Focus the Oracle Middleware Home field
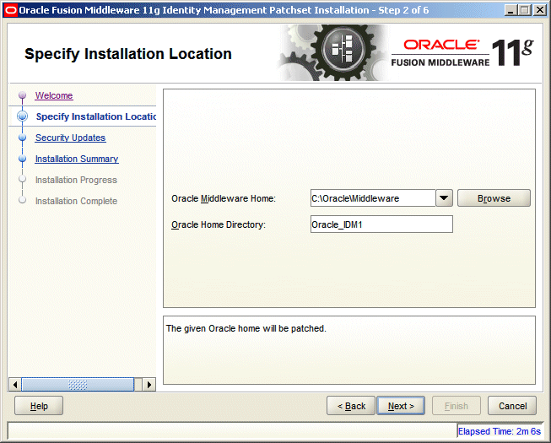 [373, 198]
